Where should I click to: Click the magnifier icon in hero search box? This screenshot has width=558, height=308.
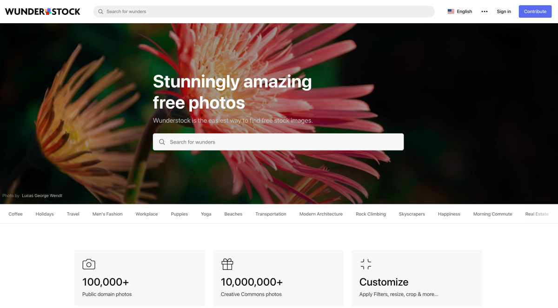click(x=162, y=142)
